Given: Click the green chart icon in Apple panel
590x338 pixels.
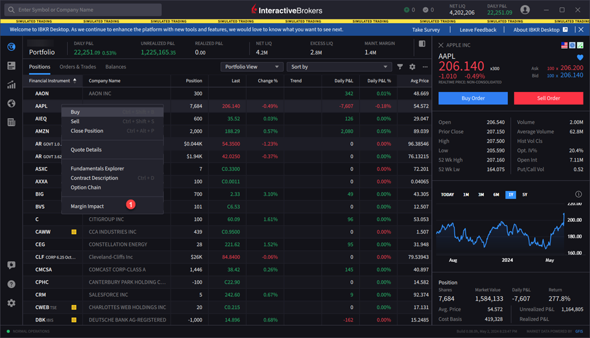Looking at the screenshot, I should point(580,45).
